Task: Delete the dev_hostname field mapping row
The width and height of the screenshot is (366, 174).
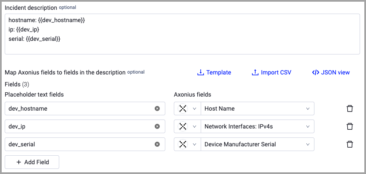Action: [349, 108]
